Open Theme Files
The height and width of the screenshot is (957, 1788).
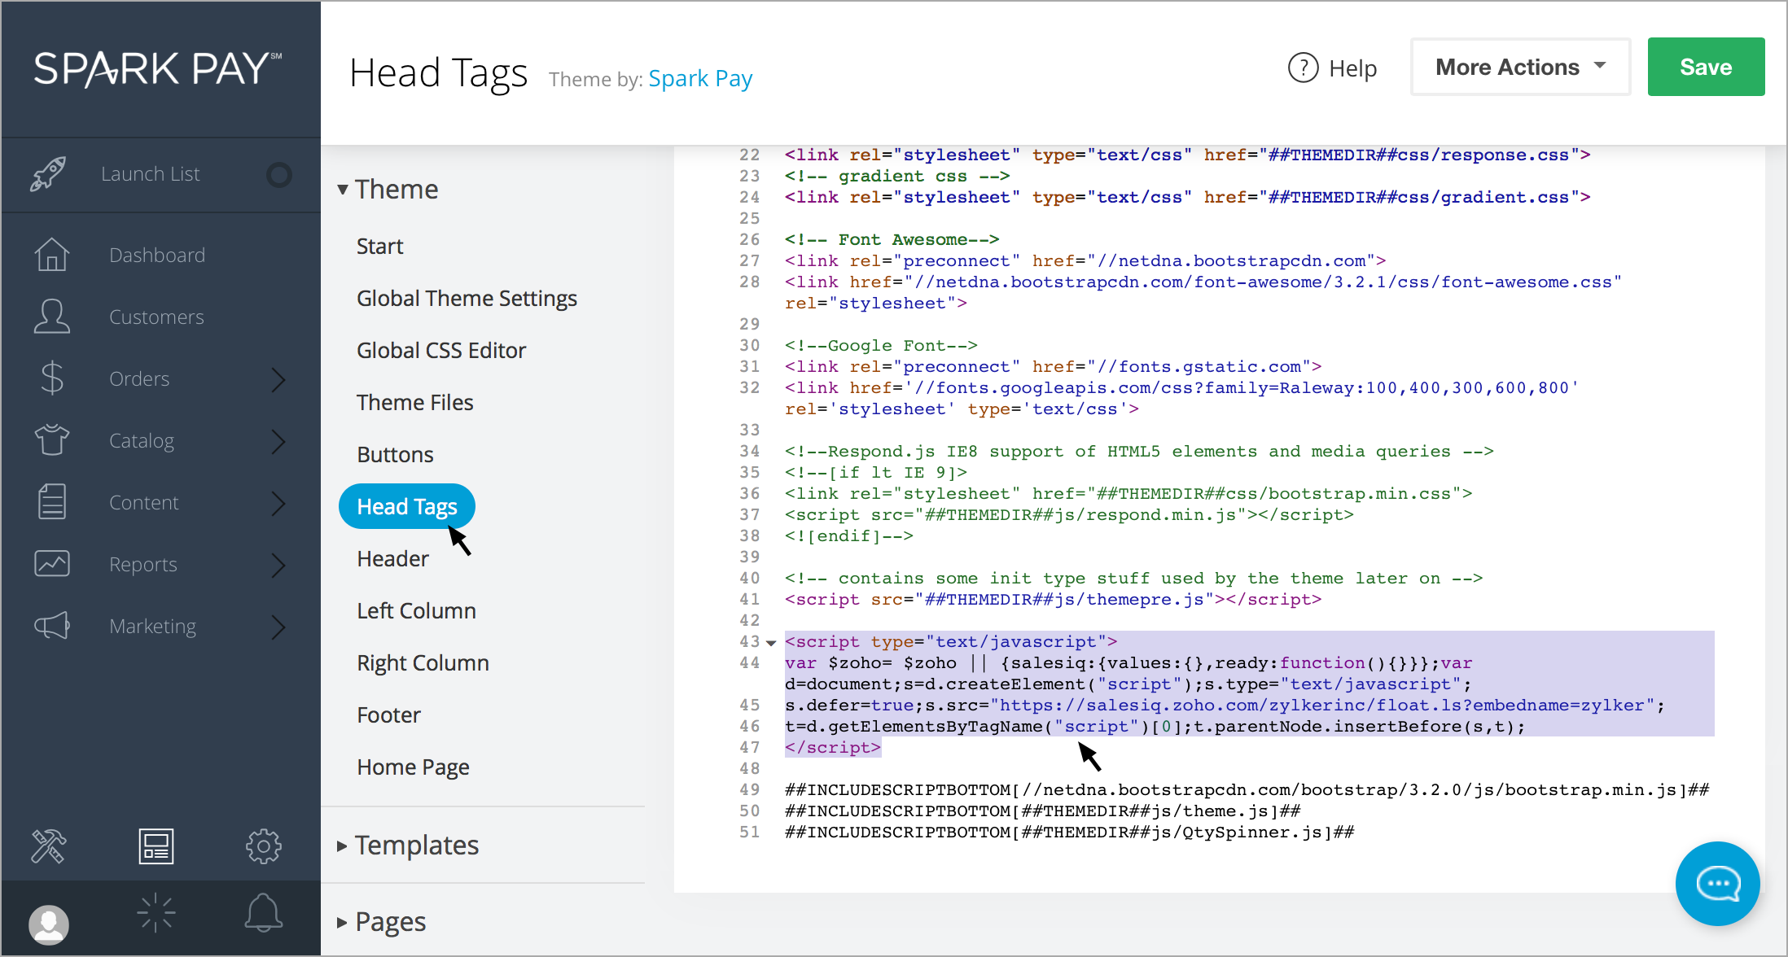tap(414, 402)
